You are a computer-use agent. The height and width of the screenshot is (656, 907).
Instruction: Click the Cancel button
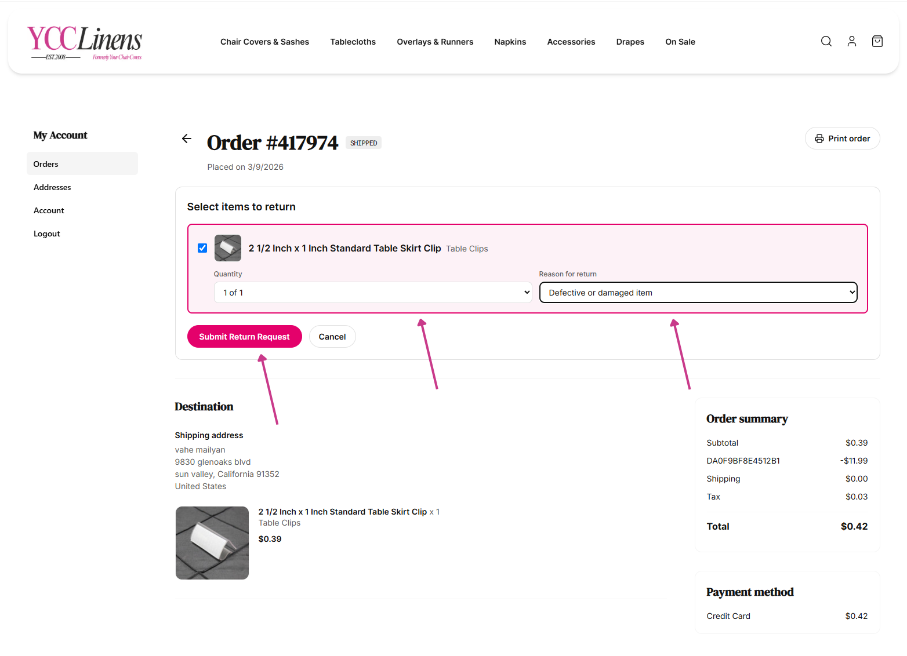332,337
